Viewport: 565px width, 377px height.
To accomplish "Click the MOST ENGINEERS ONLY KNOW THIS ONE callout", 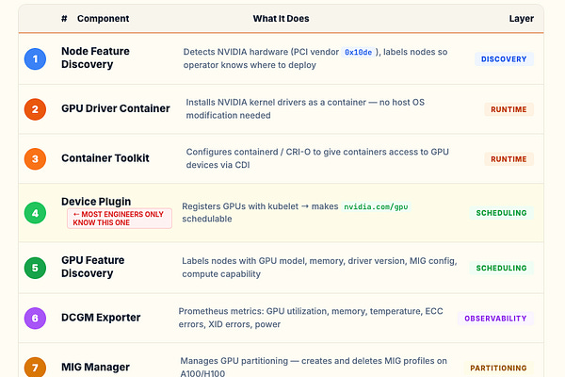I will (x=120, y=219).
